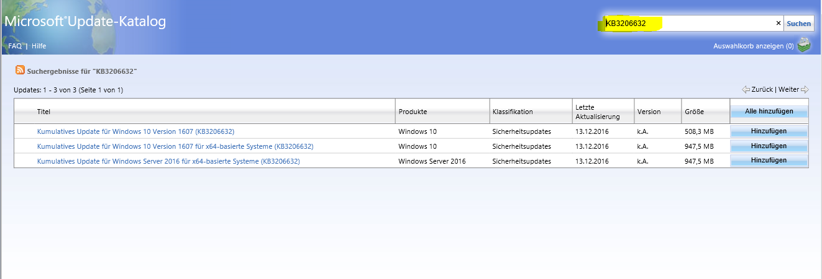Open Windows Server 2016 x64 update link

coord(168,161)
